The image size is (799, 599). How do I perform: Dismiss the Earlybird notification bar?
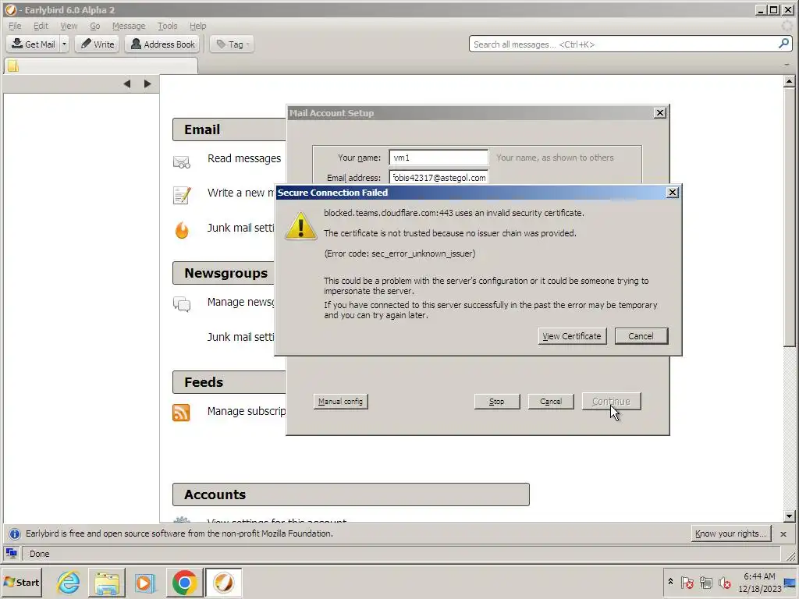click(783, 533)
